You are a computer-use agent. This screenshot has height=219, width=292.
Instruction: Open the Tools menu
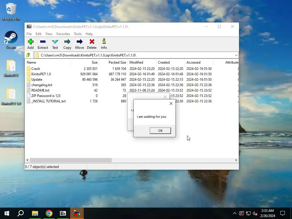[78, 34]
